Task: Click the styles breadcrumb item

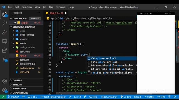Action: pos(65,19)
